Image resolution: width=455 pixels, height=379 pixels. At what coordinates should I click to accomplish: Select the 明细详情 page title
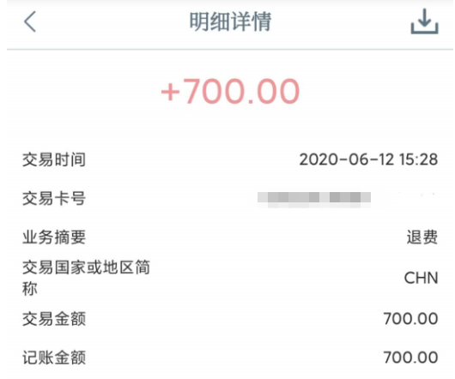point(230,21)
